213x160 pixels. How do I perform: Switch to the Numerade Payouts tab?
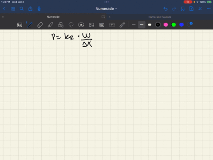(x=160, y=17)
